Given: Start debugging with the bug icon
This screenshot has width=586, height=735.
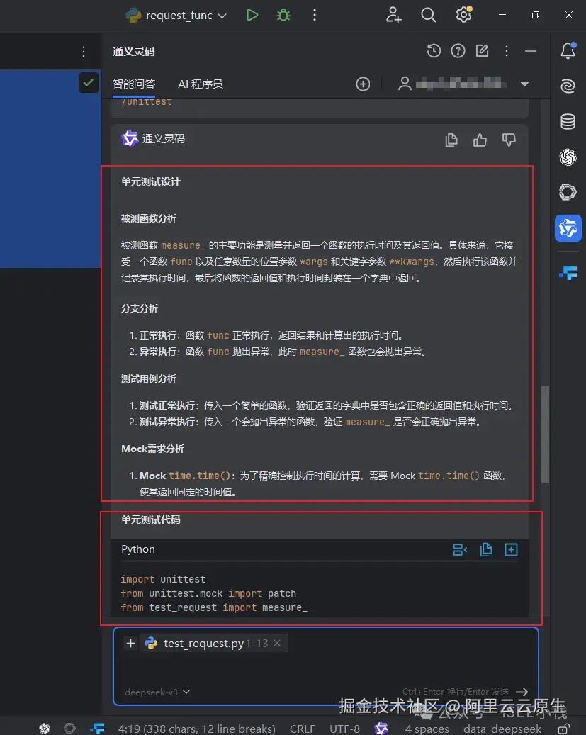Looking at the screenshot, I should point(283,14).
